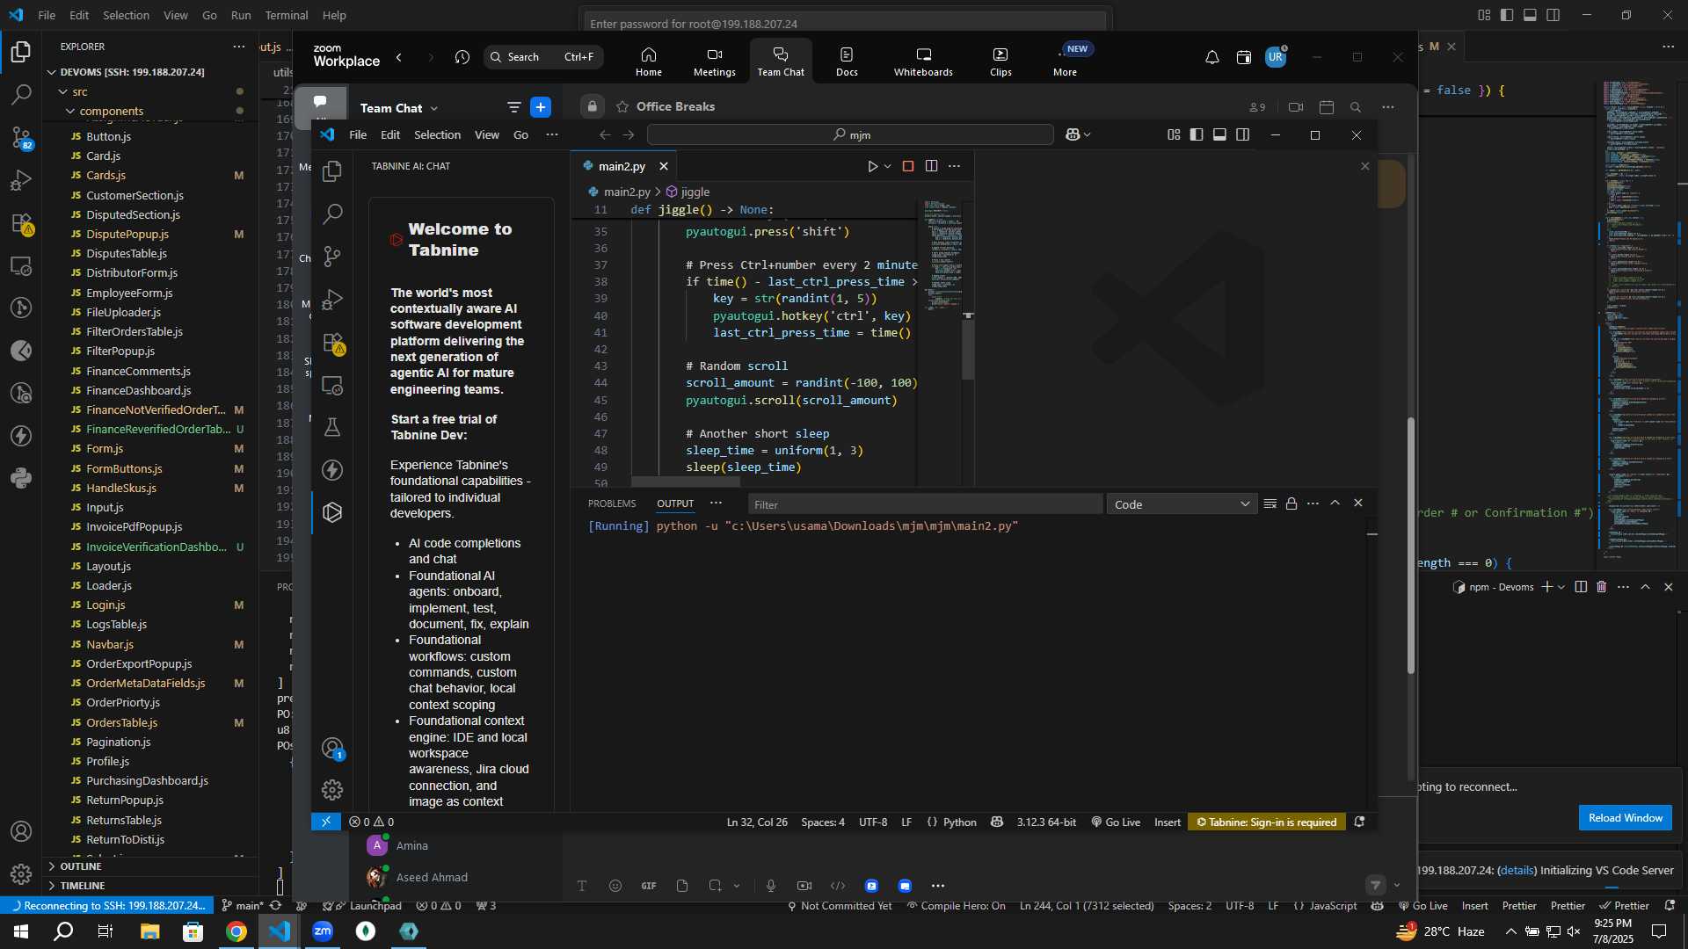Click Reload Window button

1625,817
